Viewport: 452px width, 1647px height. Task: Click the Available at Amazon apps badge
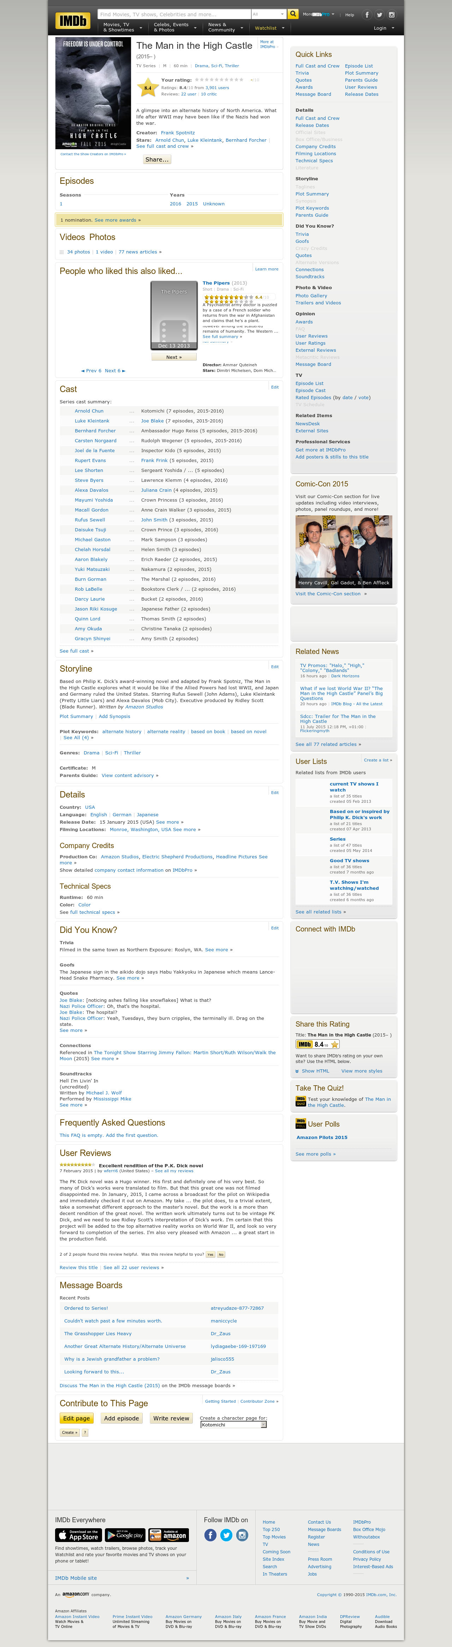[x=168, y=1535]
